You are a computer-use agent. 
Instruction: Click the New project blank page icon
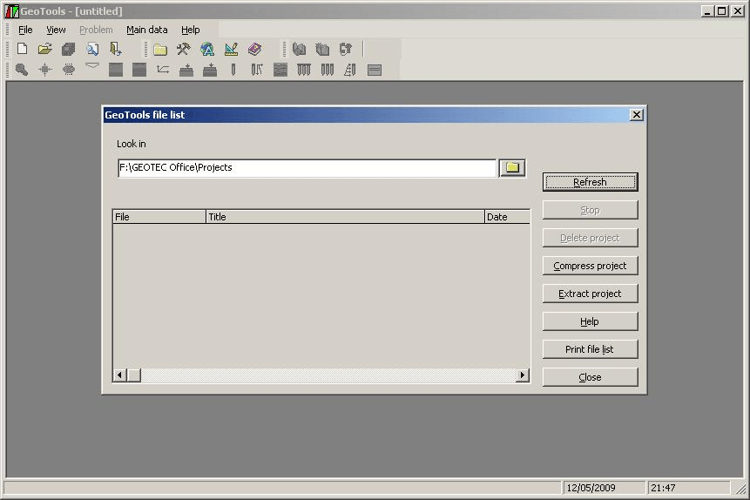click(22, 48)
